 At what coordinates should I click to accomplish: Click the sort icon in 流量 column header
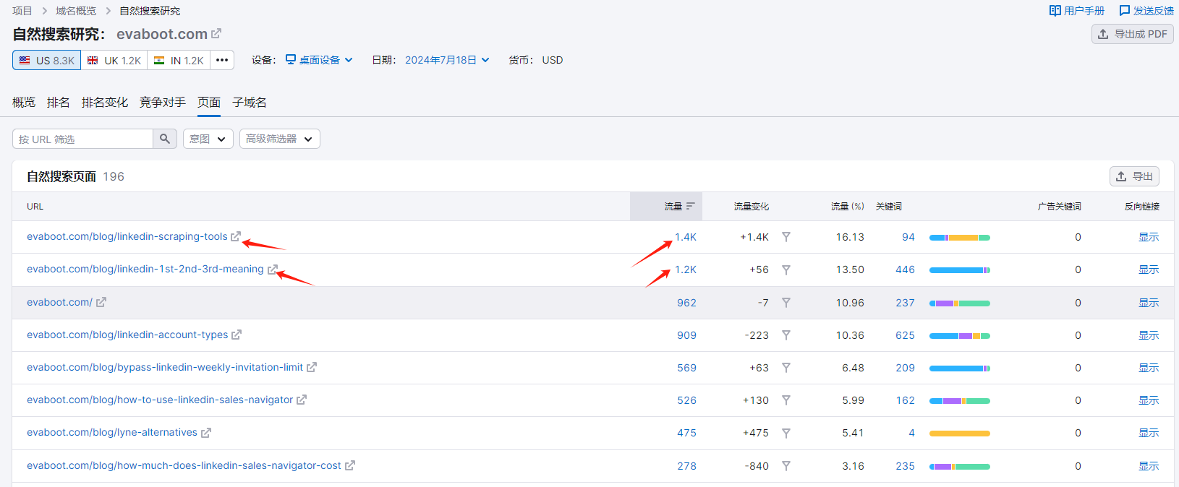pyautogui.click(x=691, y=206)
